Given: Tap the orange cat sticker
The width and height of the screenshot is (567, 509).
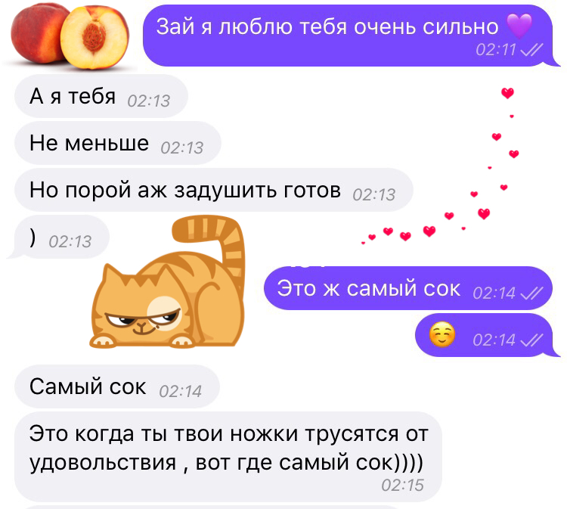Looking at the screenshot, I should point(169,282).
